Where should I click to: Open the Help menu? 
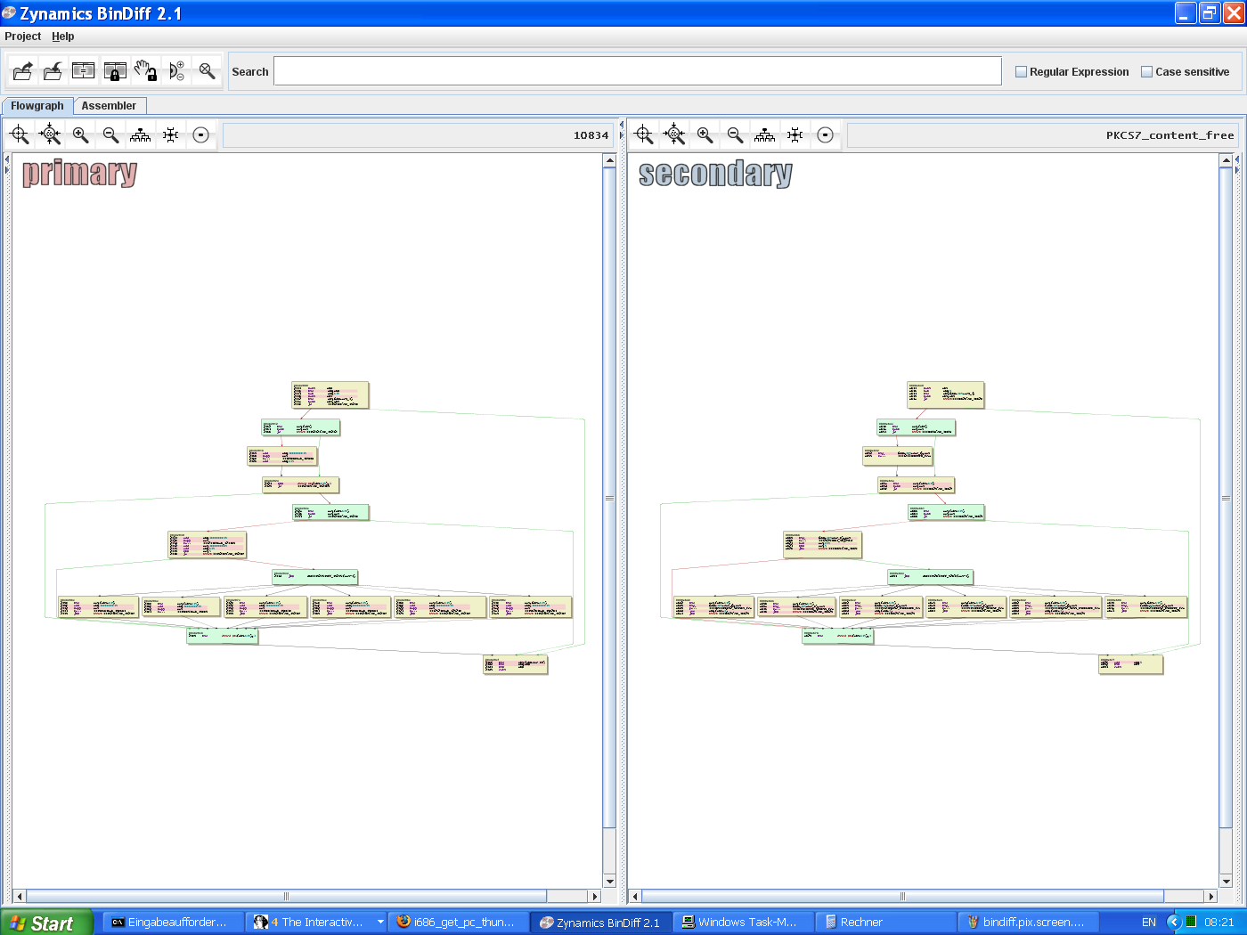pos(63,37)
